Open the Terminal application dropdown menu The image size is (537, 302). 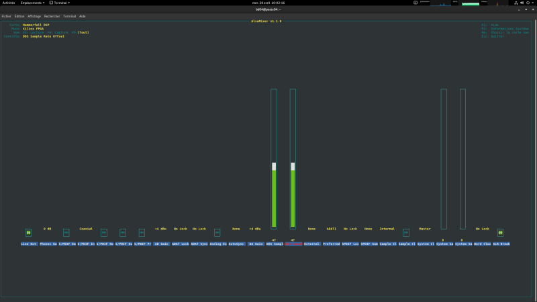coord(60,3)
